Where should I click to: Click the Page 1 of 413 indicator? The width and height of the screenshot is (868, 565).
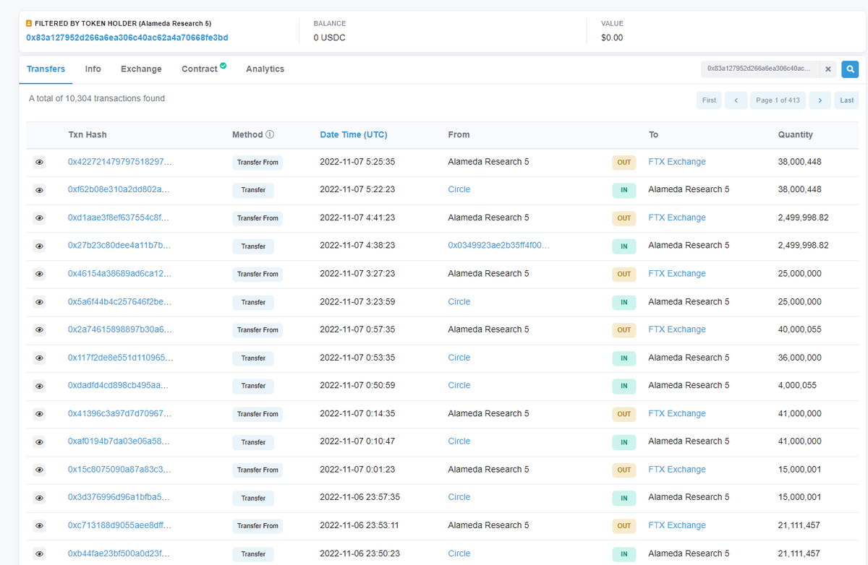(x=778, y=100)
